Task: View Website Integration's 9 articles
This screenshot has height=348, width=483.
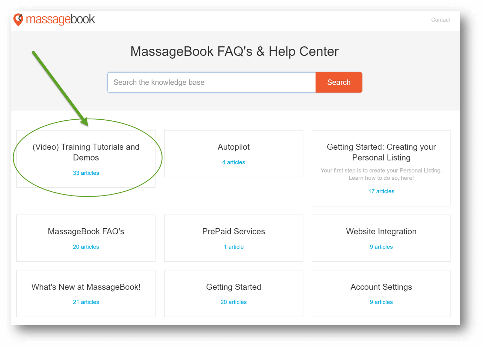Action: pos(381,247)
